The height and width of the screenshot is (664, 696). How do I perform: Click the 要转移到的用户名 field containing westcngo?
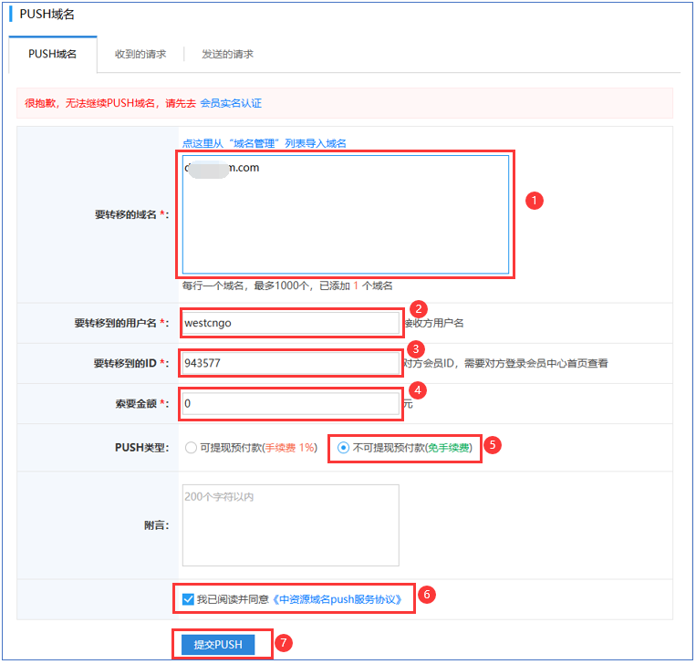click(290, 323)
